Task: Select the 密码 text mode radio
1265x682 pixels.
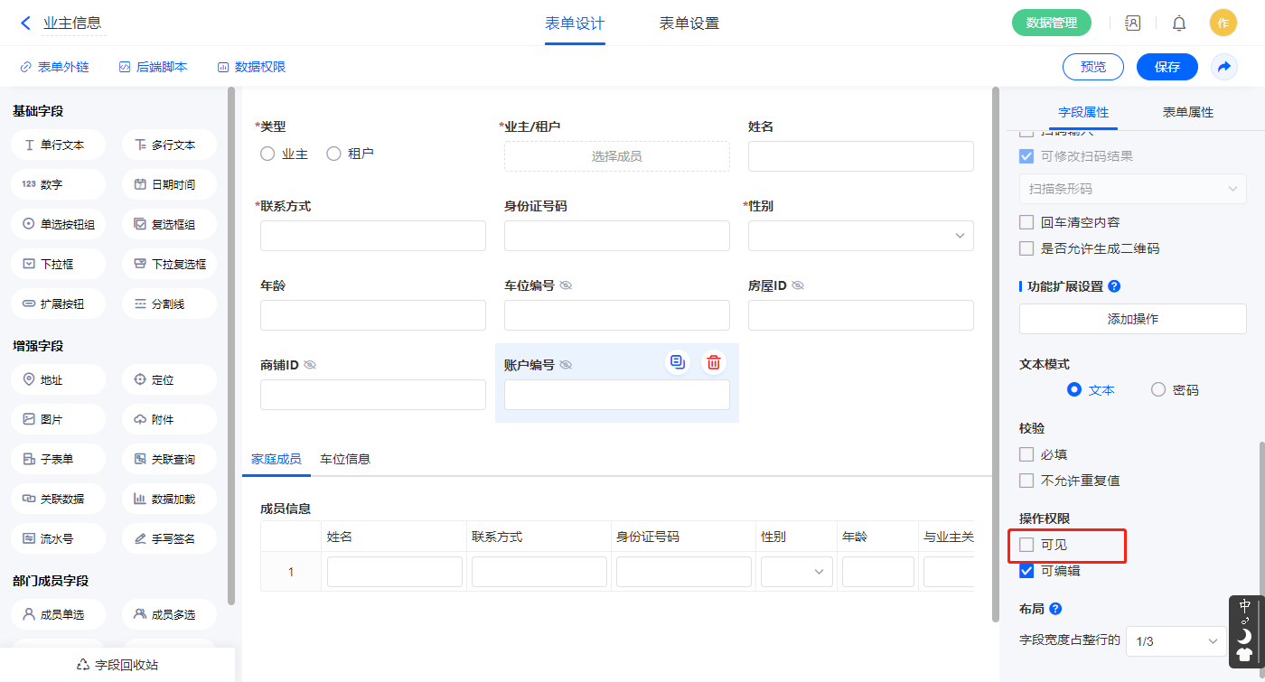Action: (x=1158, y=390)
